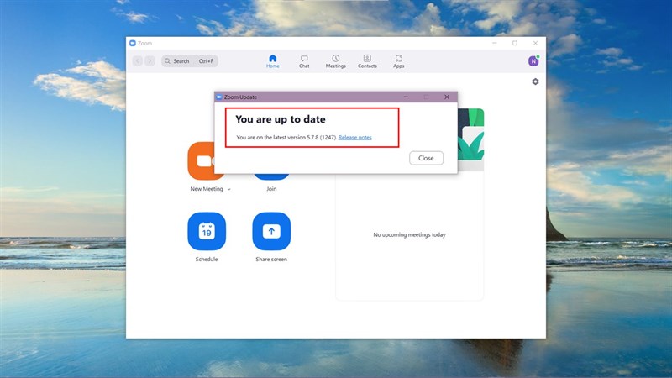Open Zoom settings gear
The height and width of the screenshot is (378, 672).
tap(535, 81)
